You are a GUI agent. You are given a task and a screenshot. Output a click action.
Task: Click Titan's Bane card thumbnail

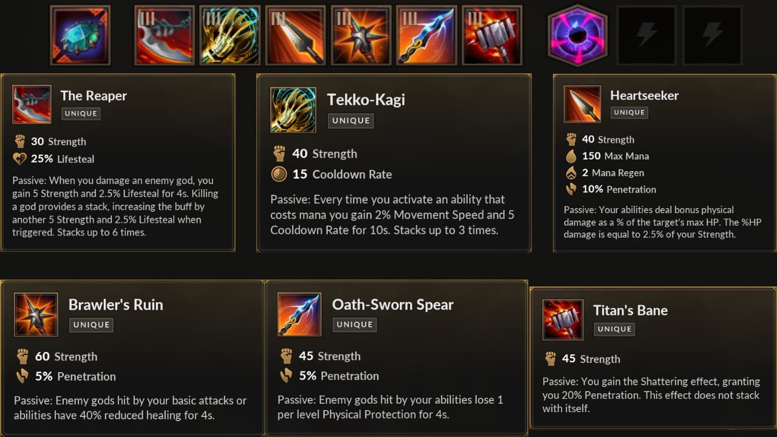pos(563,319)
